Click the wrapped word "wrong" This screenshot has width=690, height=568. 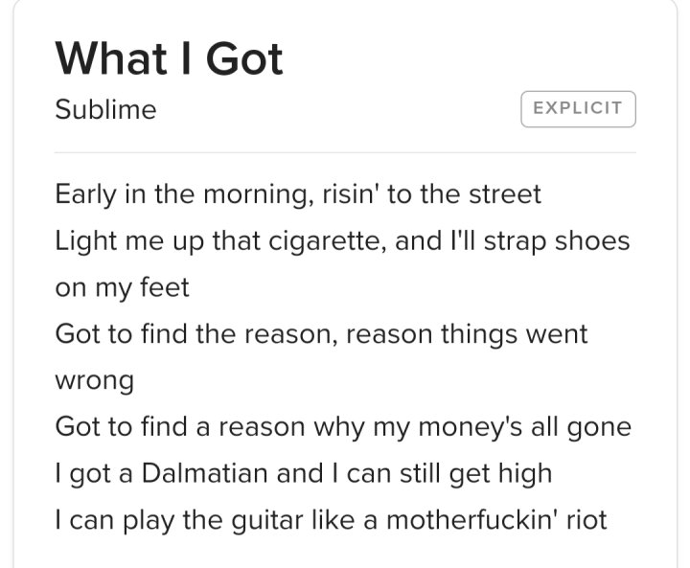coord(94,381)
